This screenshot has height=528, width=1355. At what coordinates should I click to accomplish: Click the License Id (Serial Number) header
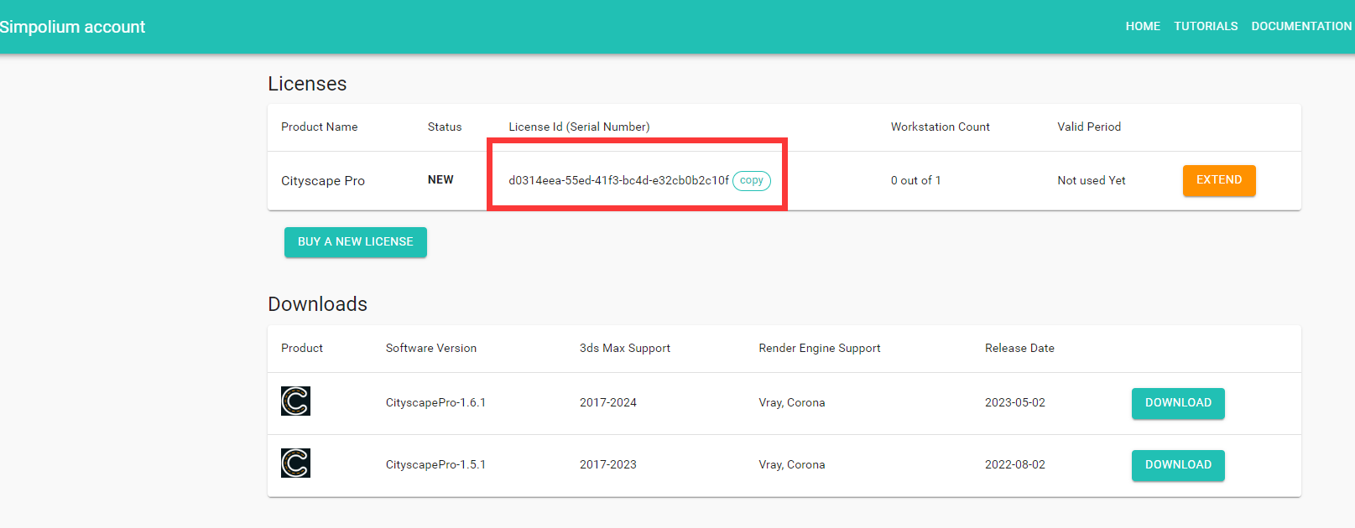(x=579, y=127)
